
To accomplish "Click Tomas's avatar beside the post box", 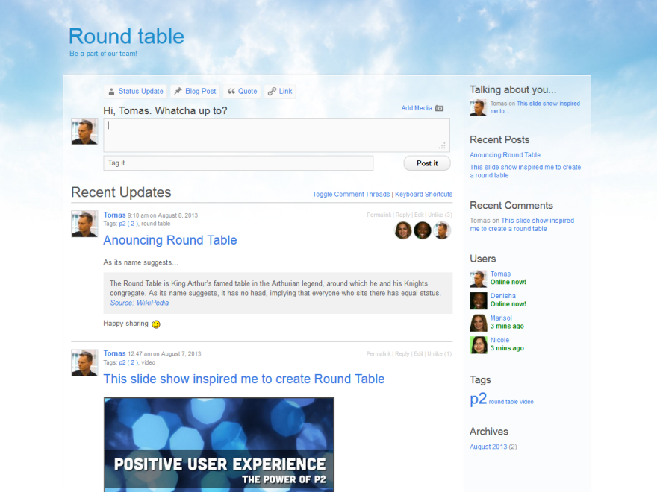I will 84,131.
